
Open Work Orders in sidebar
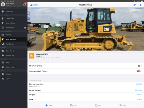(14, 28)
